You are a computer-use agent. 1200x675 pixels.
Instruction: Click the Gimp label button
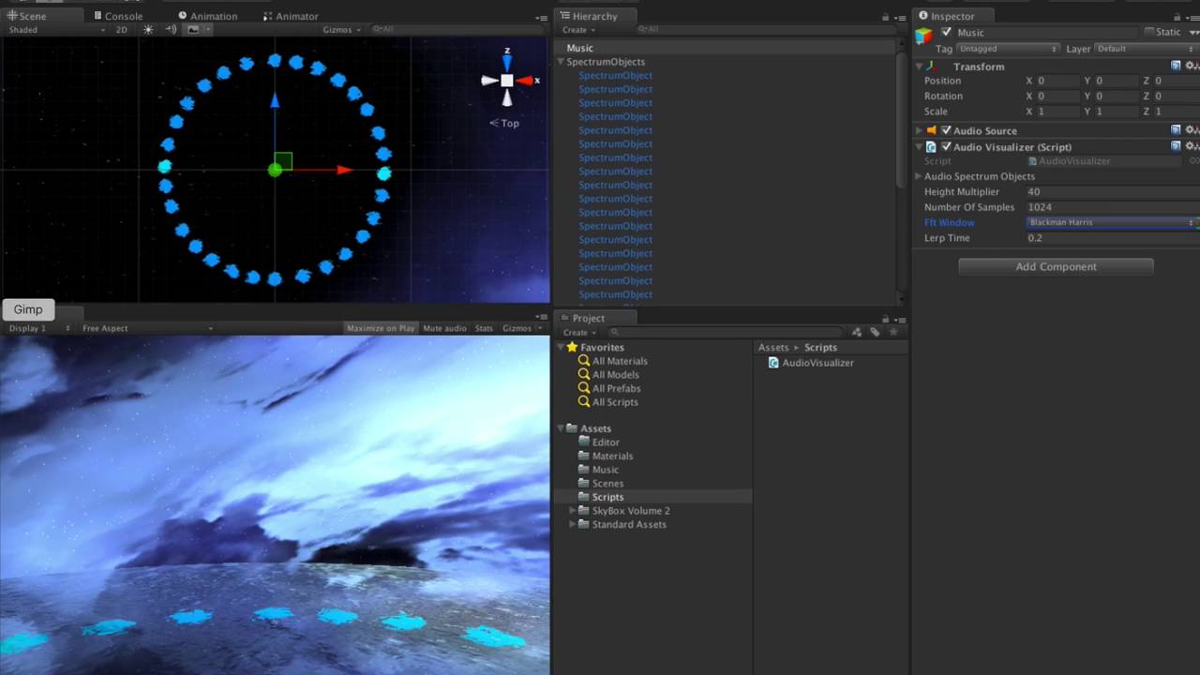tap(28, 309)
